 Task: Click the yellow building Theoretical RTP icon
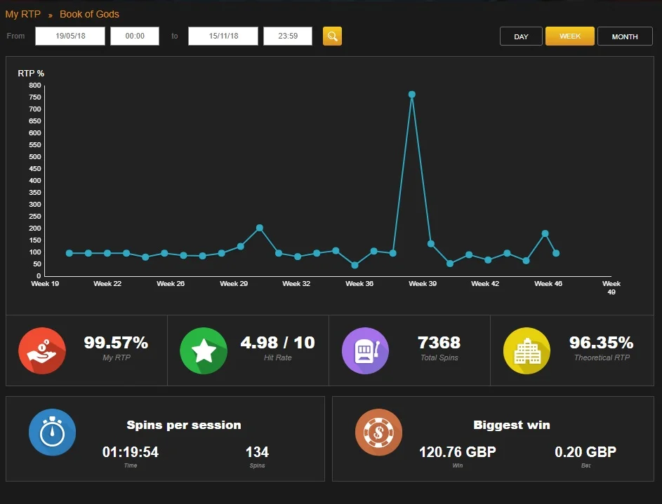527,350
